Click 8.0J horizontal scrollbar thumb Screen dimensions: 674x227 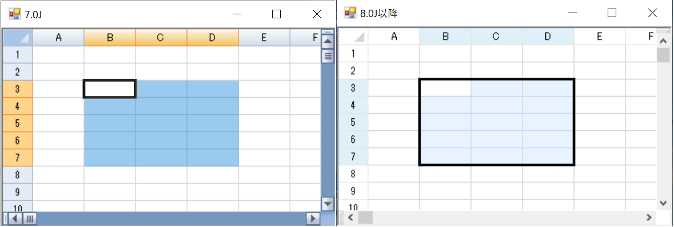point(366,217)
